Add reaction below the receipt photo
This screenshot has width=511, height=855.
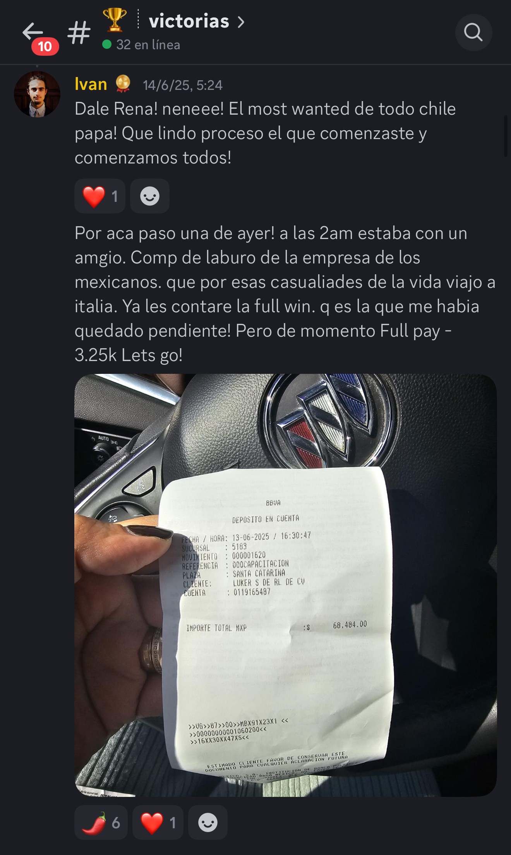click(208, 822)
